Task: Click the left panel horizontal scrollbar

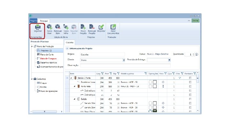Action: (45, 111)
